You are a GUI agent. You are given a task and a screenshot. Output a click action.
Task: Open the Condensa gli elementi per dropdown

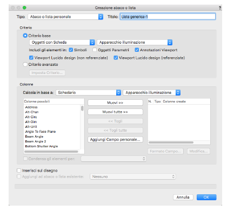[x=113, y=159]
